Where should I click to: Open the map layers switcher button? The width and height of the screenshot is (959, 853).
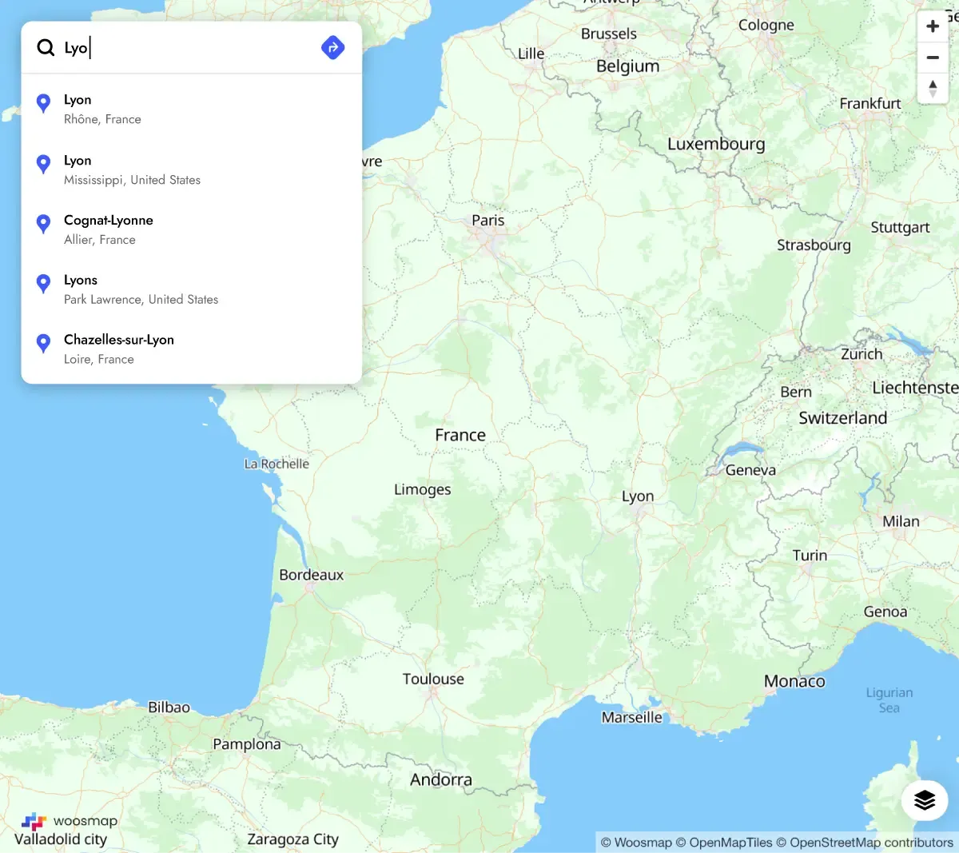coord(925,799)
